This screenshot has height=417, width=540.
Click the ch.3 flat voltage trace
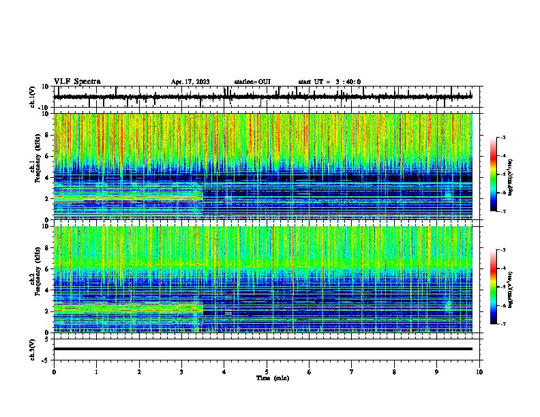pos(262,349)
